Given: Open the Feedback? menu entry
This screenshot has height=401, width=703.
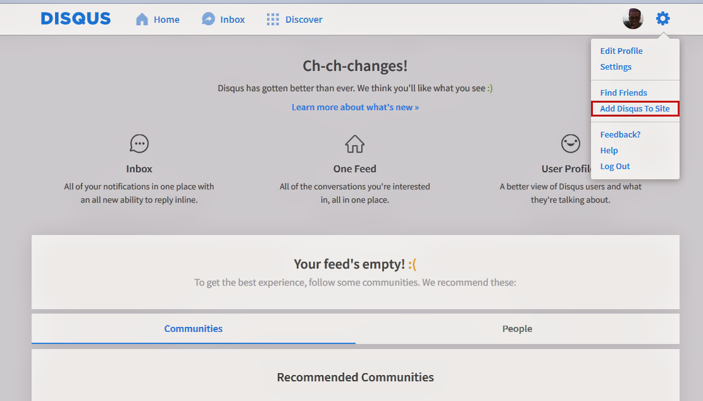Looking at the screenshot, I should 620,135.
